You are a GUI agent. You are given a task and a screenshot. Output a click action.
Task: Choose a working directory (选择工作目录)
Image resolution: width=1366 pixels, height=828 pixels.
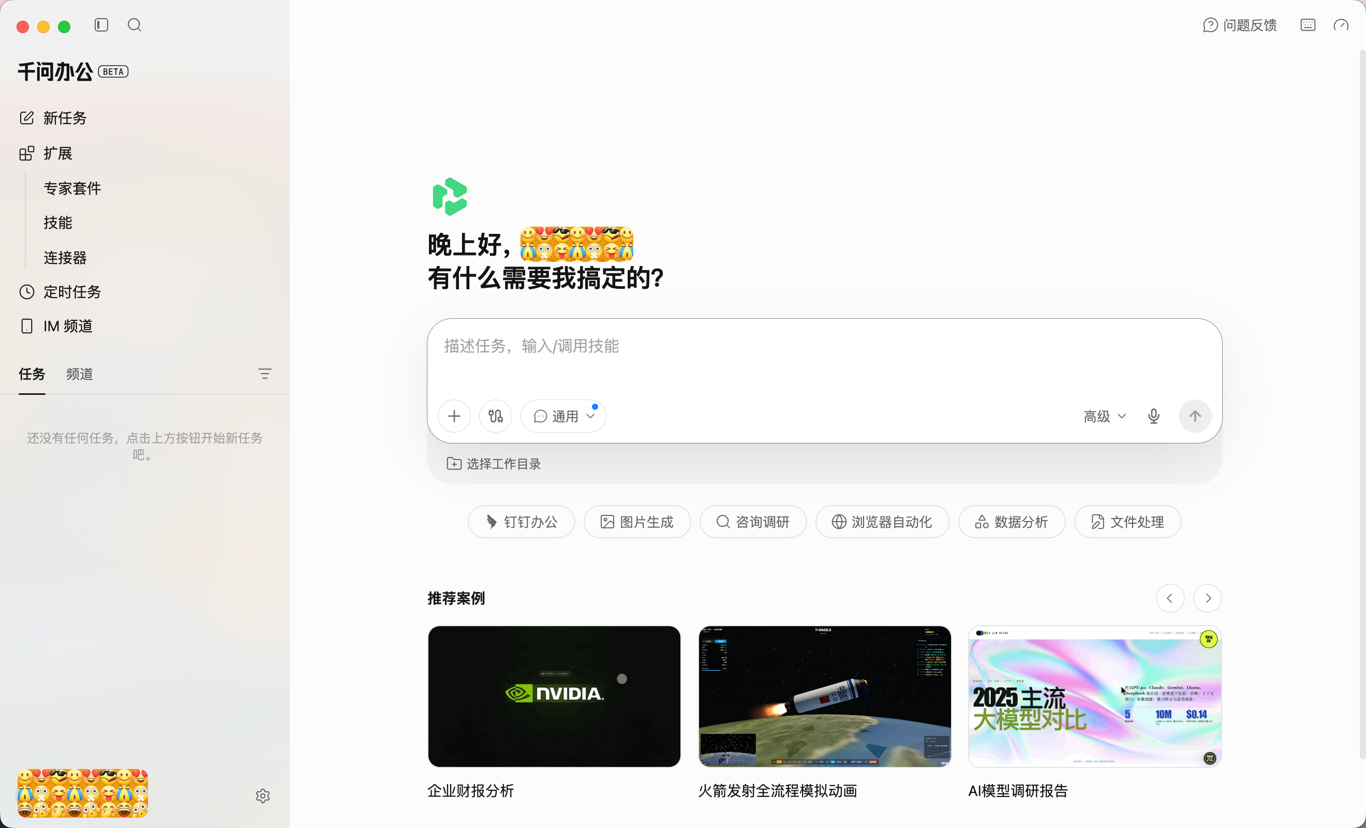[494, 464]
